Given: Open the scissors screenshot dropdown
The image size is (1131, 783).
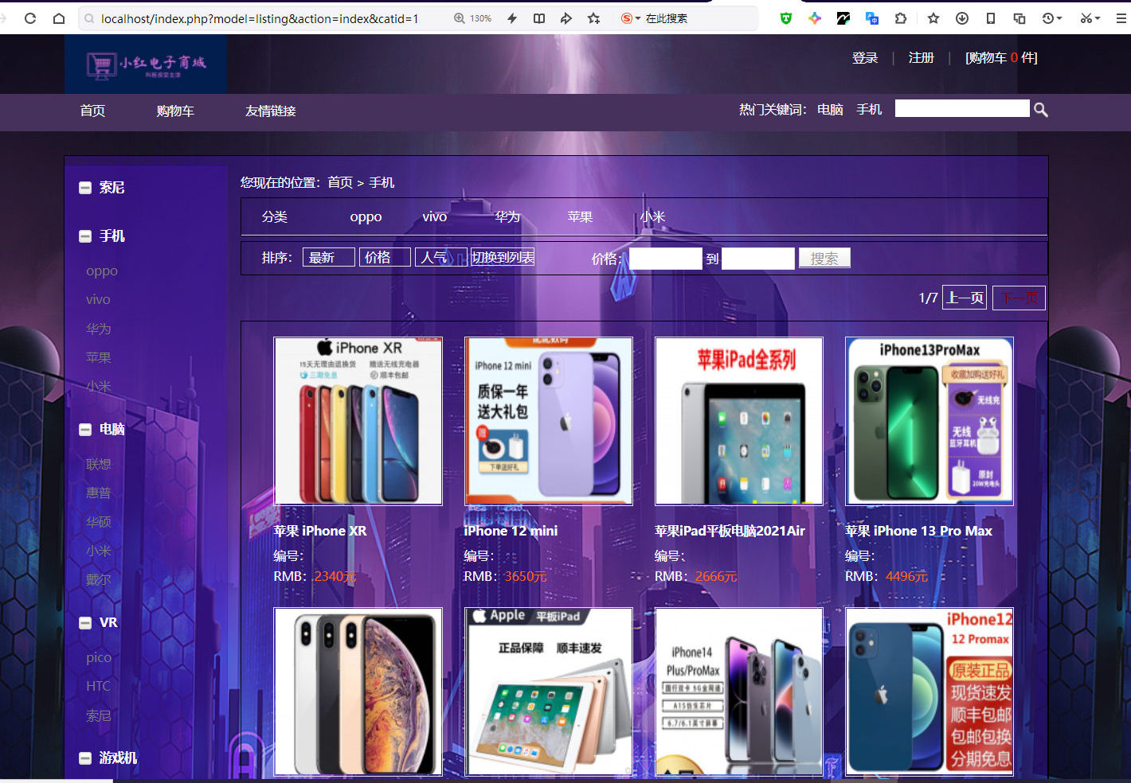Looking at the screenshot, I should pyautogui.click(x=1090, y=18).
